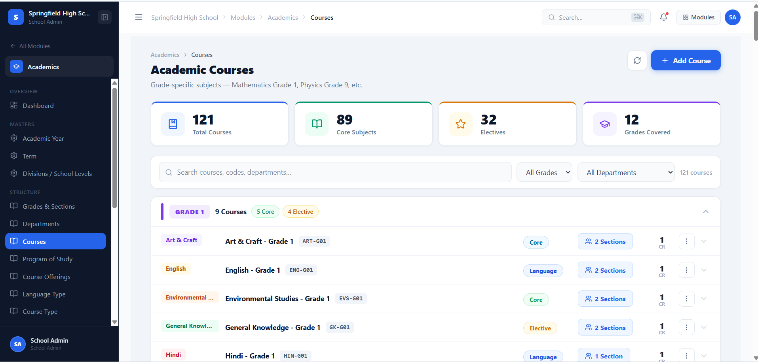Expand the Hindi - Grade 1 row chevron
758x362 pixels.
point(704,356)
